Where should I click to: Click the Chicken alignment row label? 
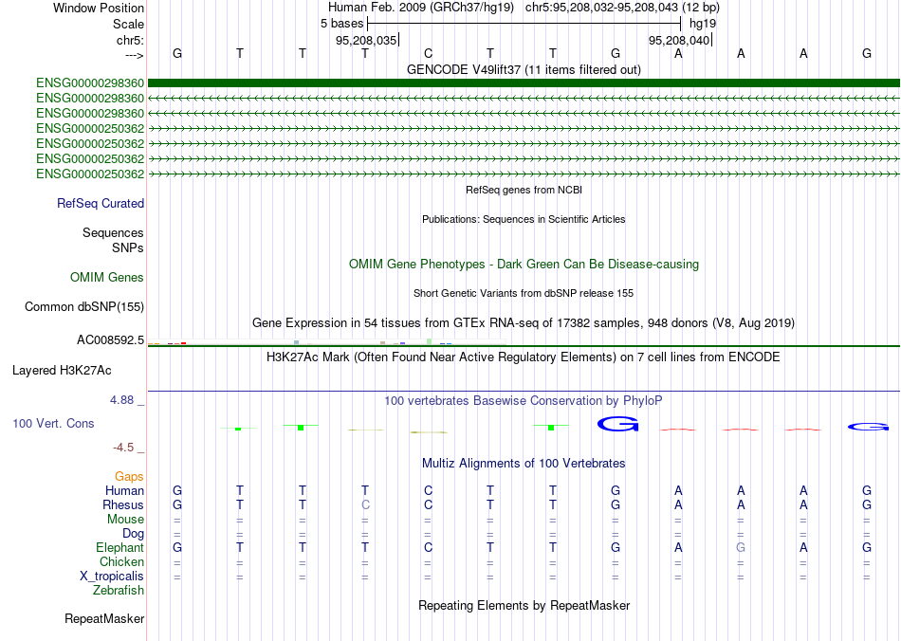tap(121, 561)
